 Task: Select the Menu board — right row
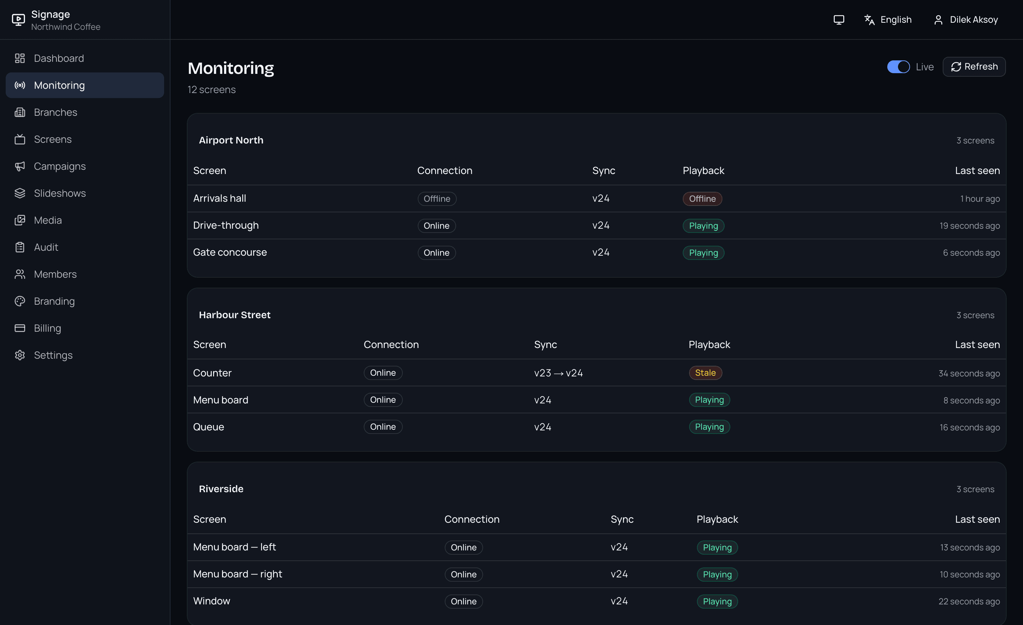597,574
